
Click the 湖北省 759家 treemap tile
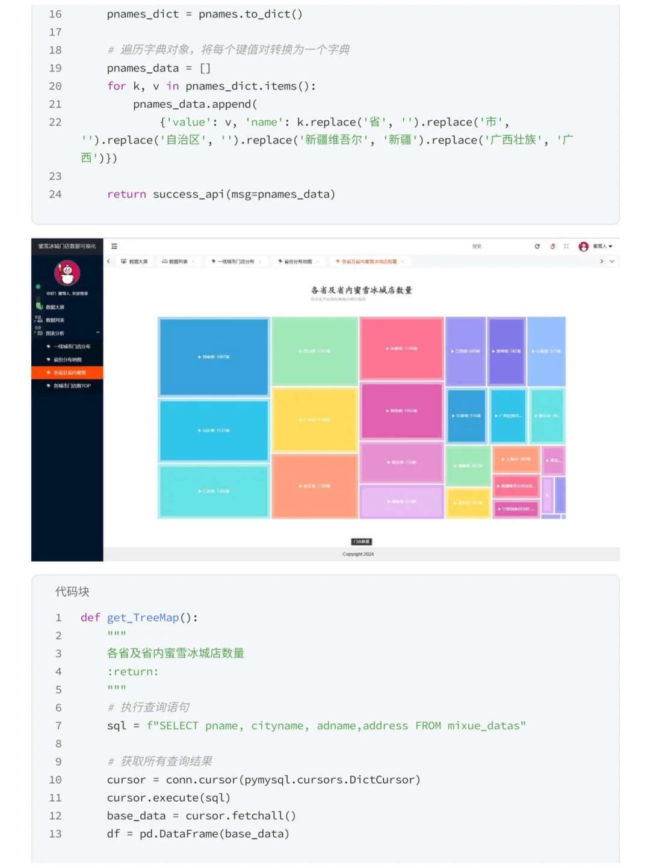point(402,462)
